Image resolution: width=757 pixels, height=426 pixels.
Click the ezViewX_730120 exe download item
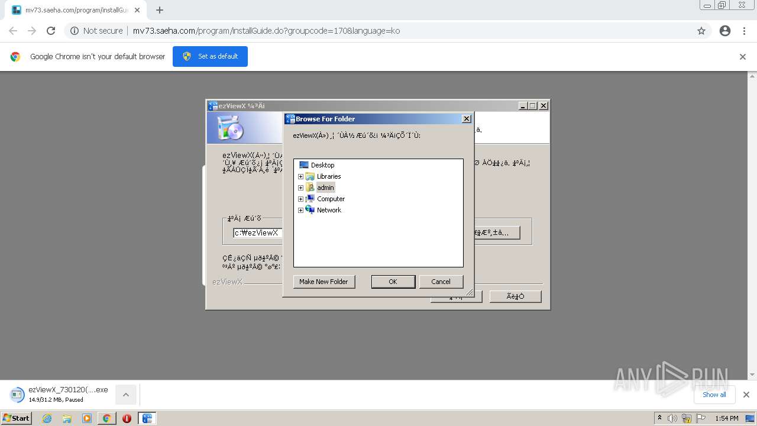click(59, 394)
